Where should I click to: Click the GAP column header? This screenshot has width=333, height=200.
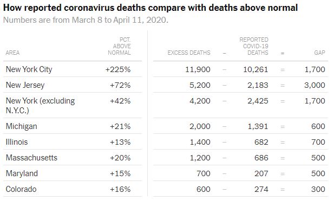point(319,53)
